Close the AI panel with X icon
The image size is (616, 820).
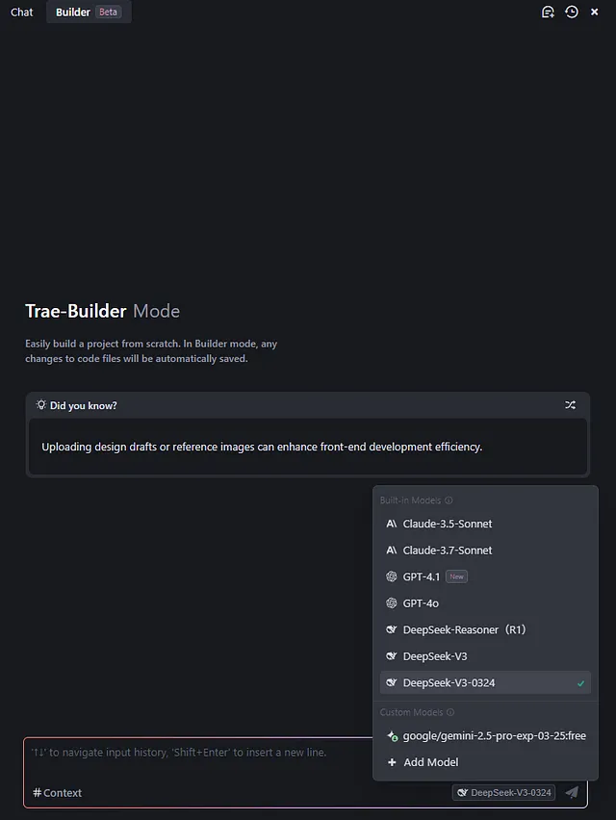point(595,12)
